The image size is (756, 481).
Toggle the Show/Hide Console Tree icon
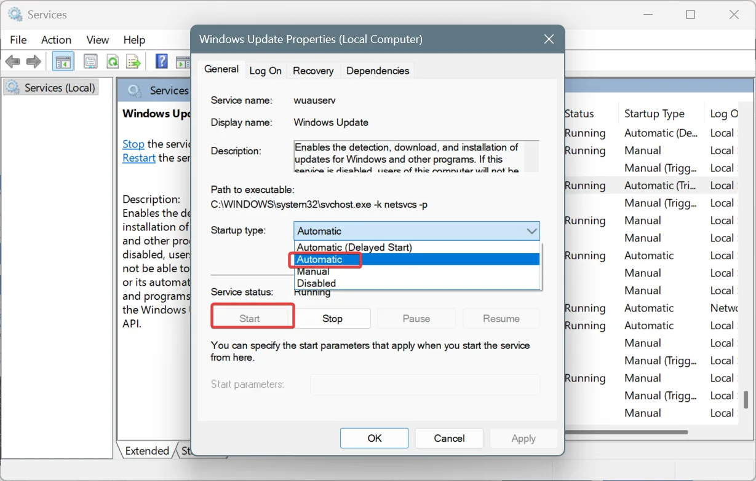(62, 61)
